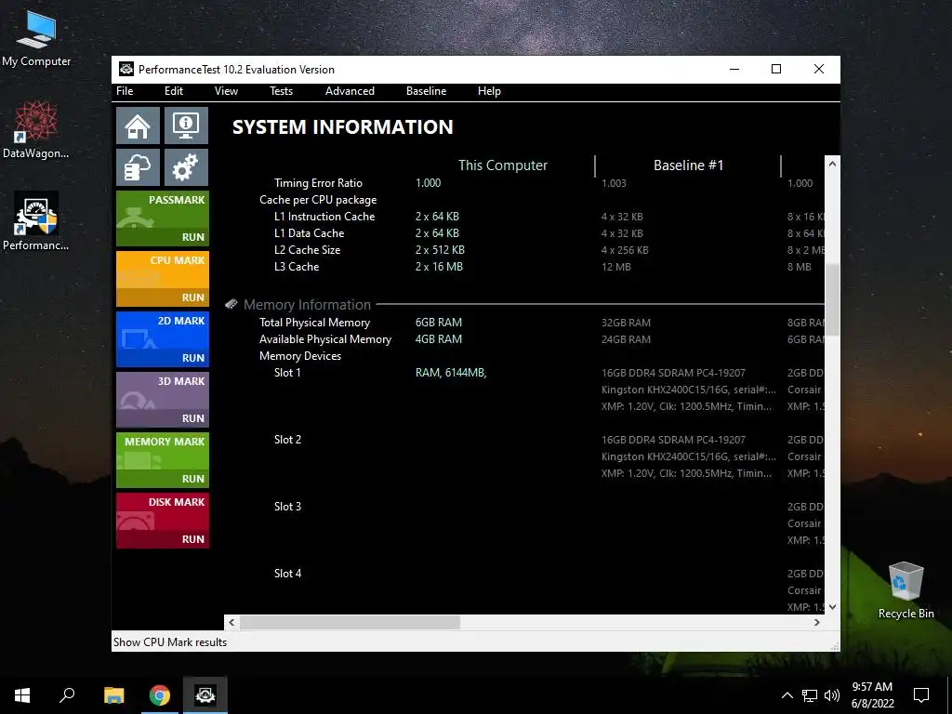Click the vertical scrollbar thumb
Screen dimensions: 952x714
coord(832,299)
